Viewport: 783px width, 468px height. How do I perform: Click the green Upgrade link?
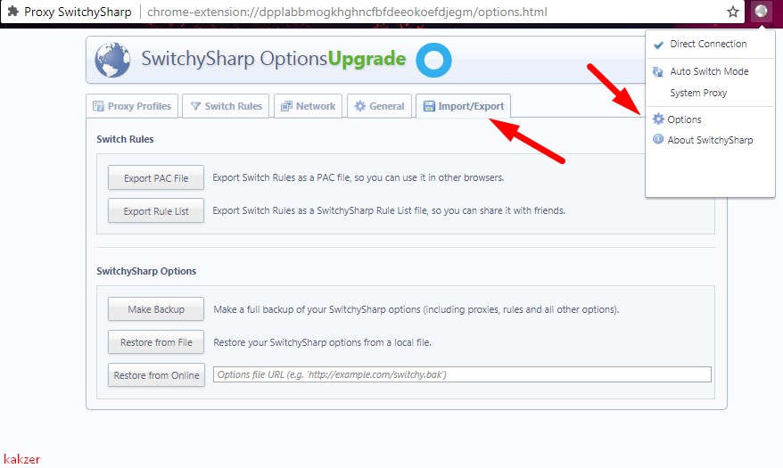tap(367, 59)
